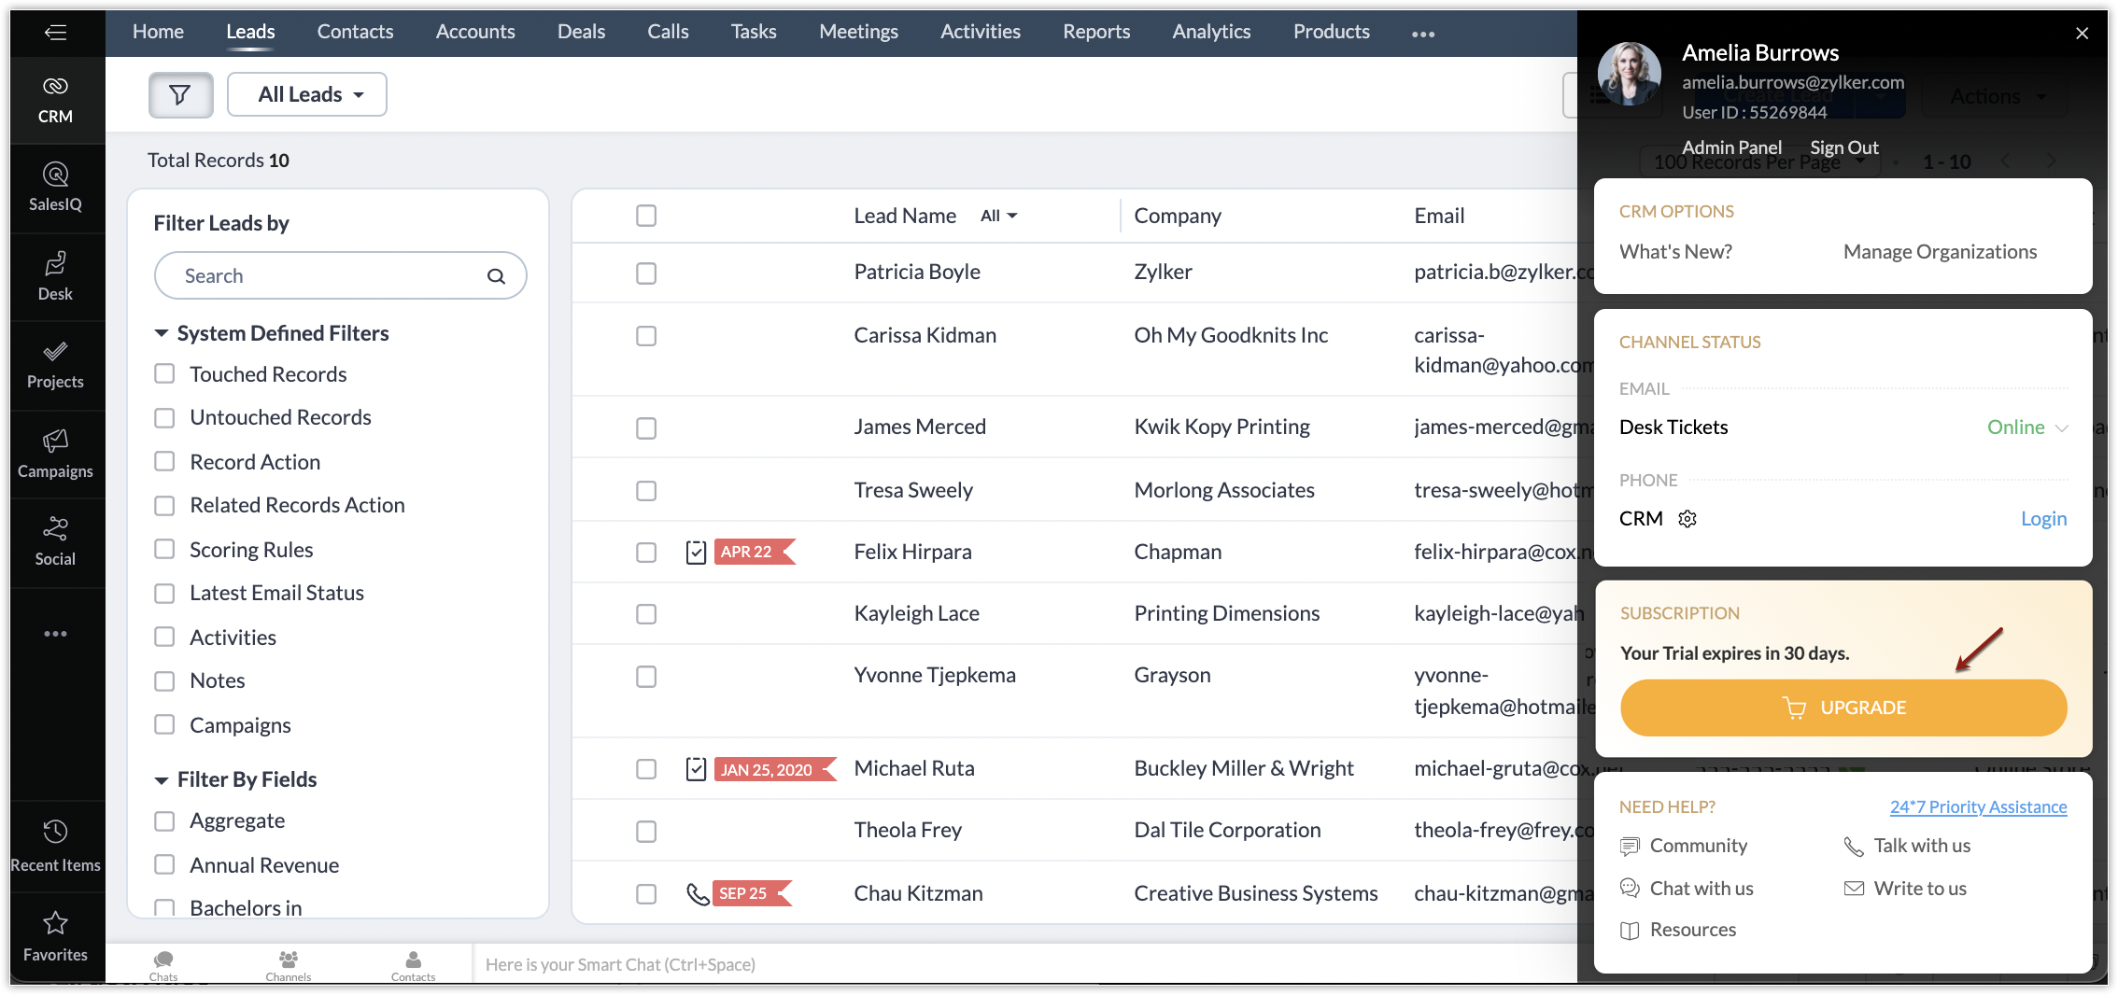Viewport: 2118px width, 995px height.
Task: Open Channels in the bottom bar
Action: point(289,964)
